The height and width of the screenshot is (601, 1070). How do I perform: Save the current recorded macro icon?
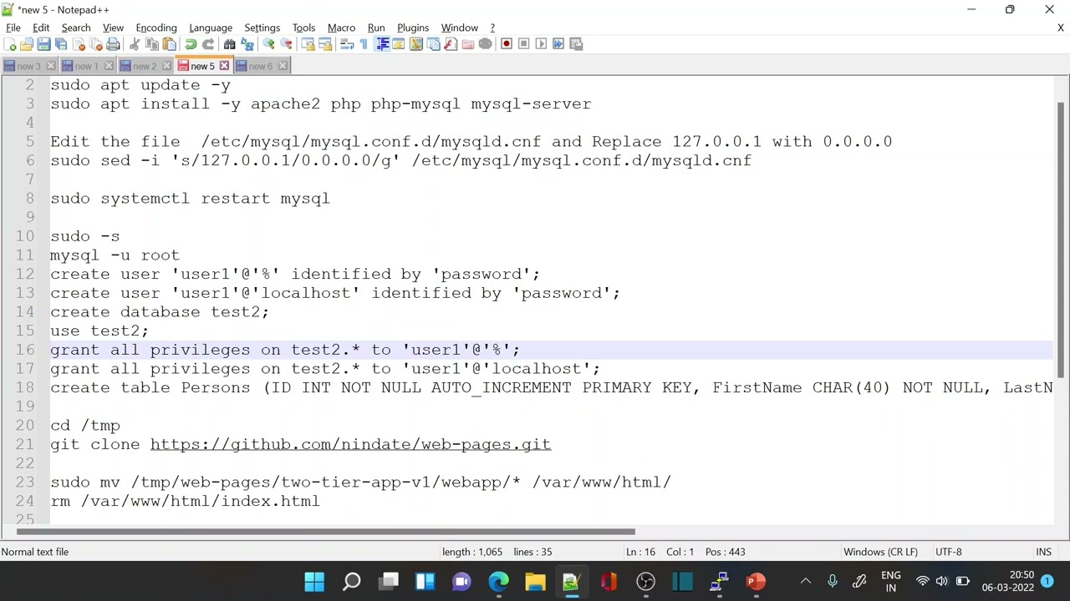click(x=576, y=44)
